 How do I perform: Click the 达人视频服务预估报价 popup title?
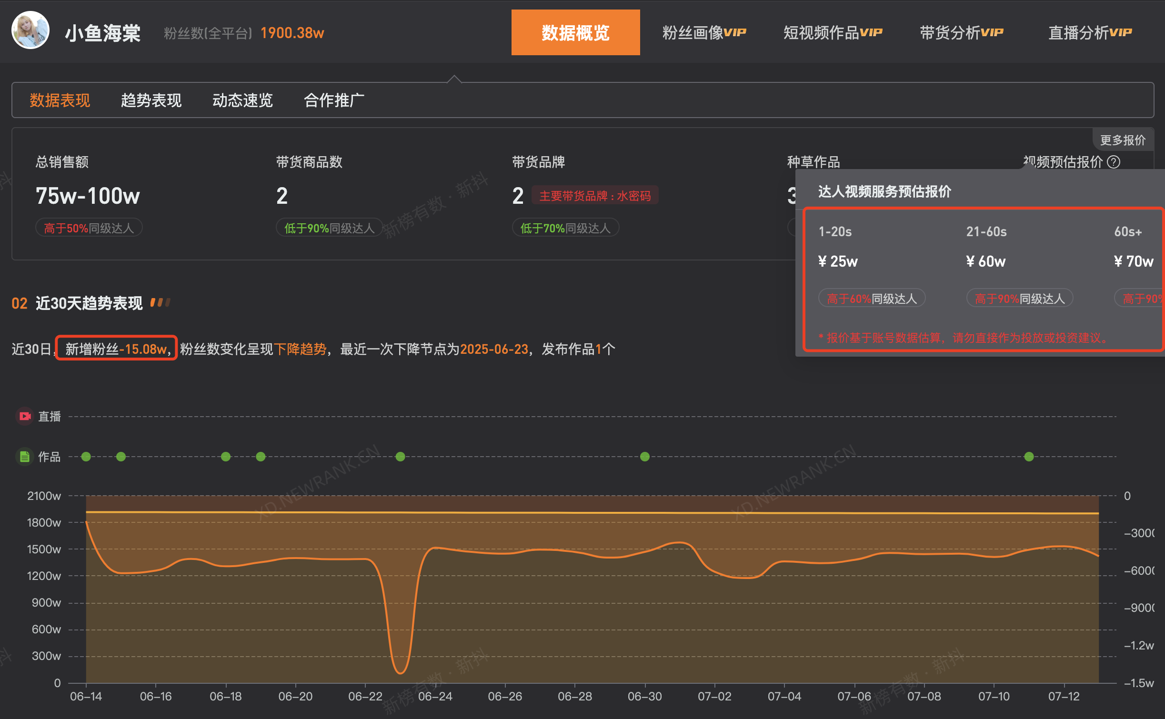884,191
